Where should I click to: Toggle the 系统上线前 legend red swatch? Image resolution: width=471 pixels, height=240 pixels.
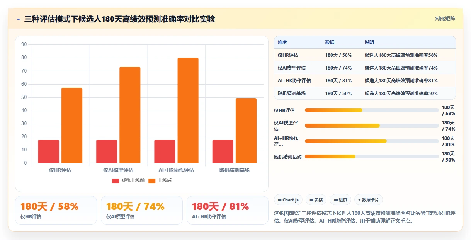click(116, 180)
